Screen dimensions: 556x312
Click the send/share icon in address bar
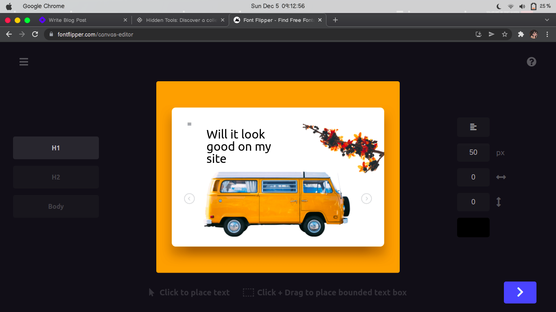492,35
